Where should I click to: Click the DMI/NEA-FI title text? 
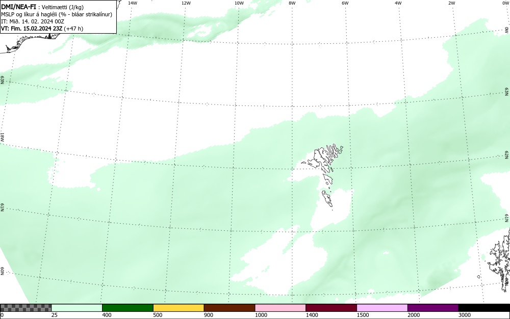click(18, 7)
